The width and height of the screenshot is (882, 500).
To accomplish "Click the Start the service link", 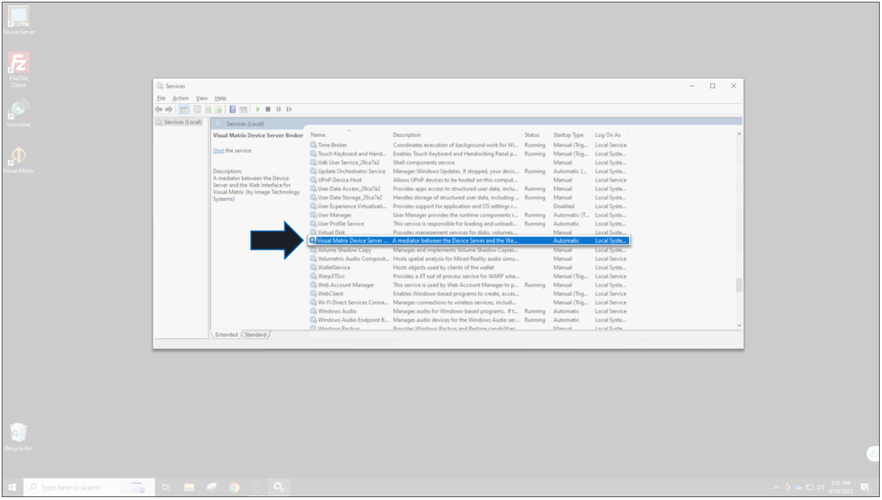I will click(x=218, y=151).
